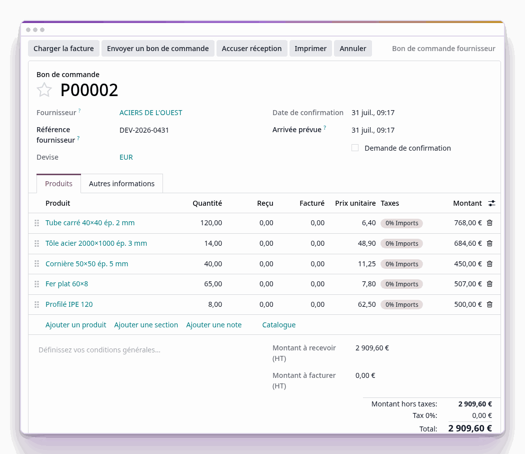Click drag handle of Cornière row
The width and height of the screenshot is (525, 454).
pyautogui.click(x=37, y=264)
